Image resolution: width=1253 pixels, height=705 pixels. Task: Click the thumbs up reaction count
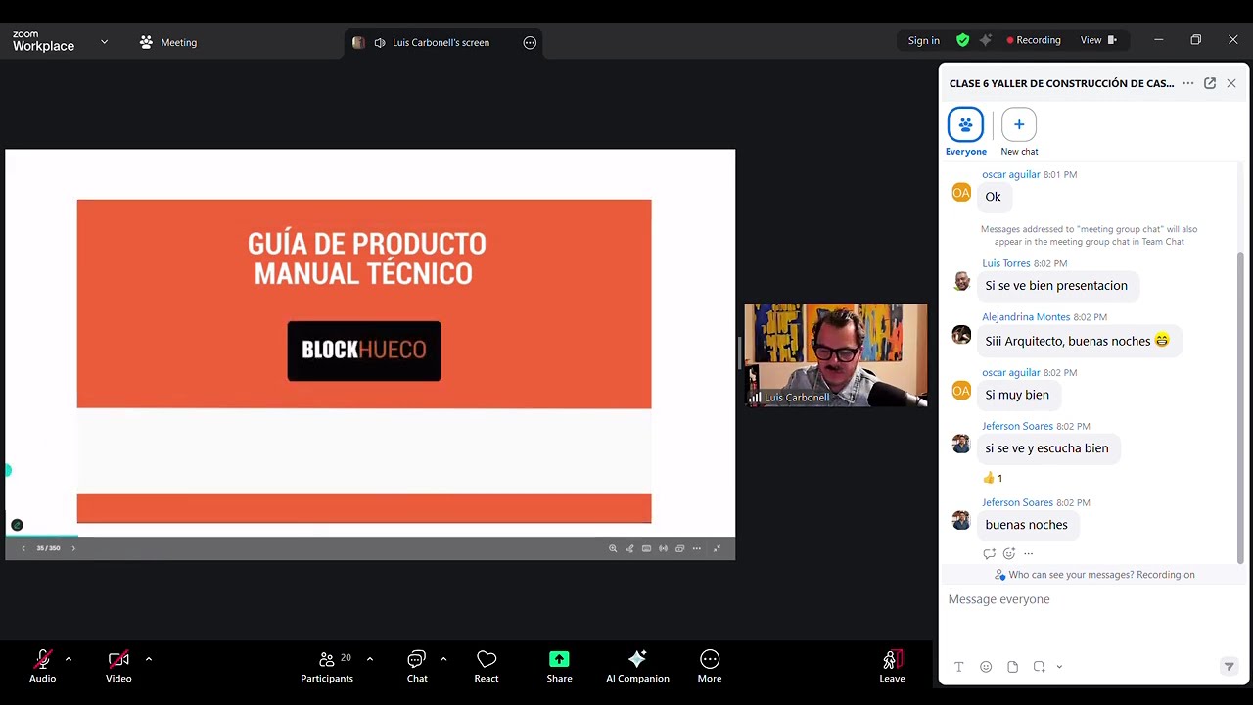(x=993, y=478)
